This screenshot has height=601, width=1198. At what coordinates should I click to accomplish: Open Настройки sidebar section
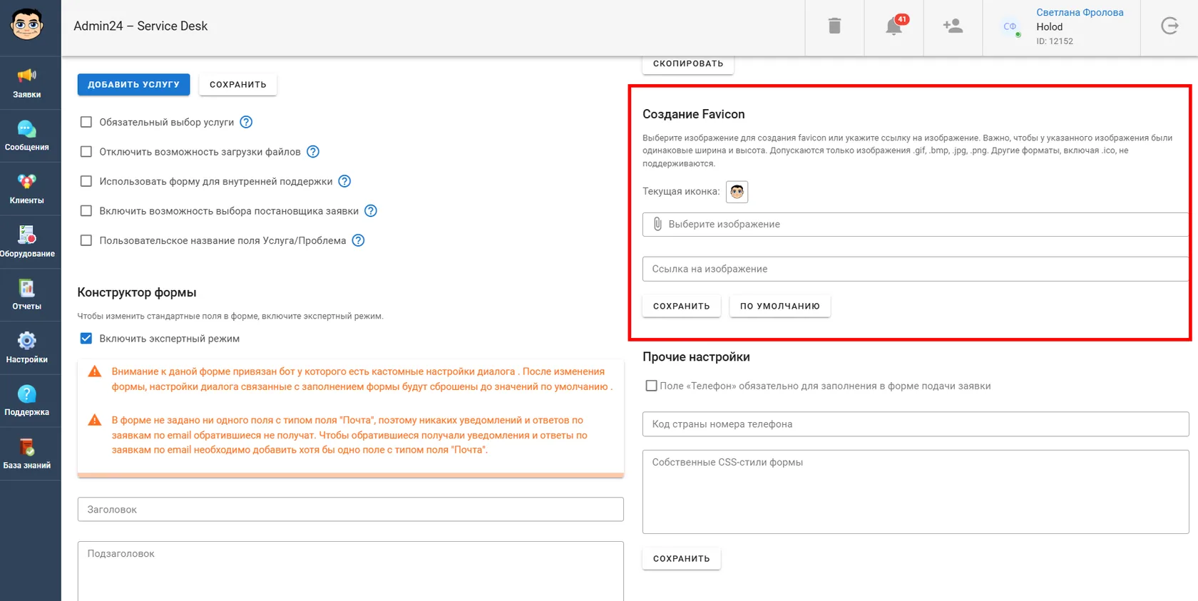pyautogui.click(x=27, y=348)
